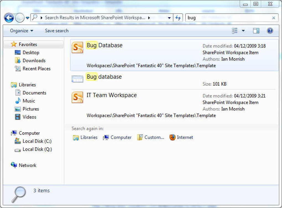Select Libraries in navigation pane
The image size is (282, 208).
point(27,85)
